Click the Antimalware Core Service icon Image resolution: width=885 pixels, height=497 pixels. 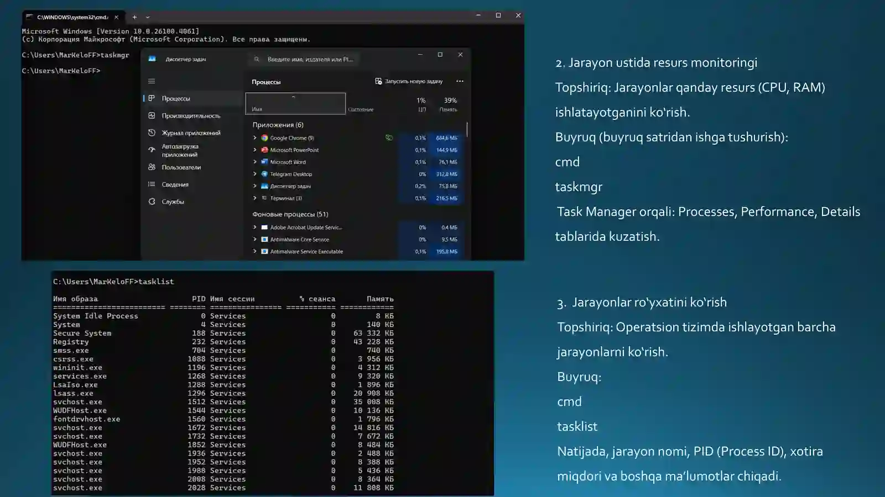pyautogui.click(x=264, y=239)
